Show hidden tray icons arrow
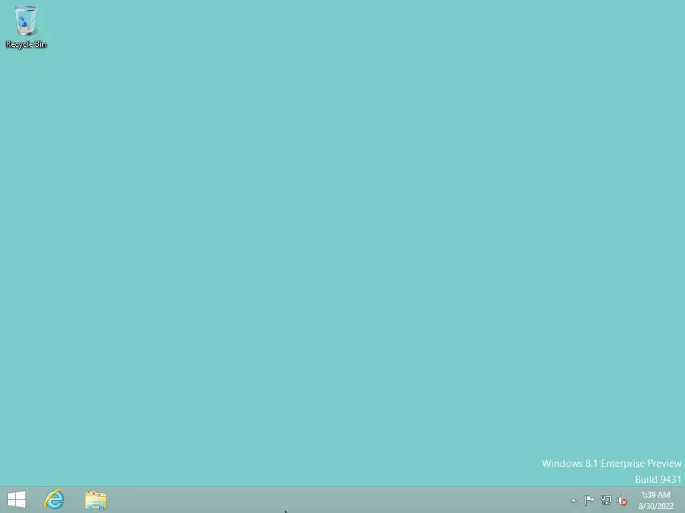 (573, 500)
